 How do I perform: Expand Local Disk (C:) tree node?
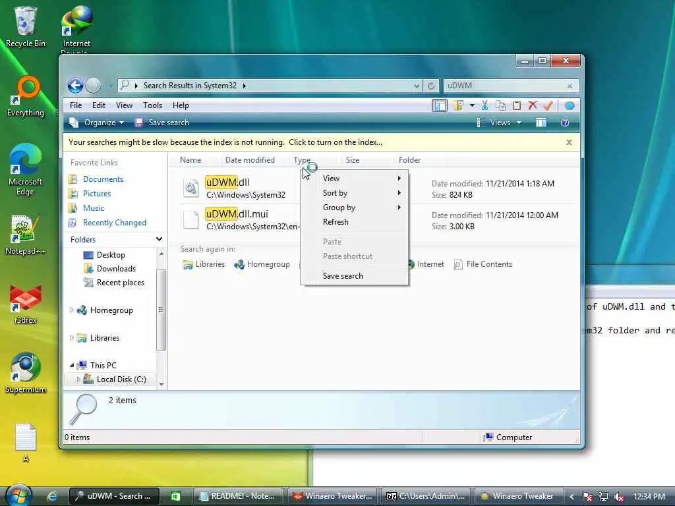coord(78,379)
